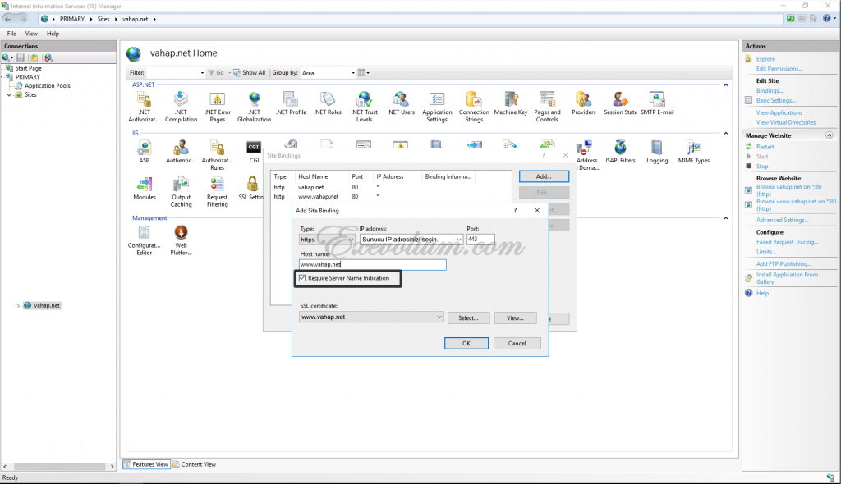The height and width of the screenshot is (484, 841).
Task: Open the IP address combo box
Action: [x=411, y=240]
